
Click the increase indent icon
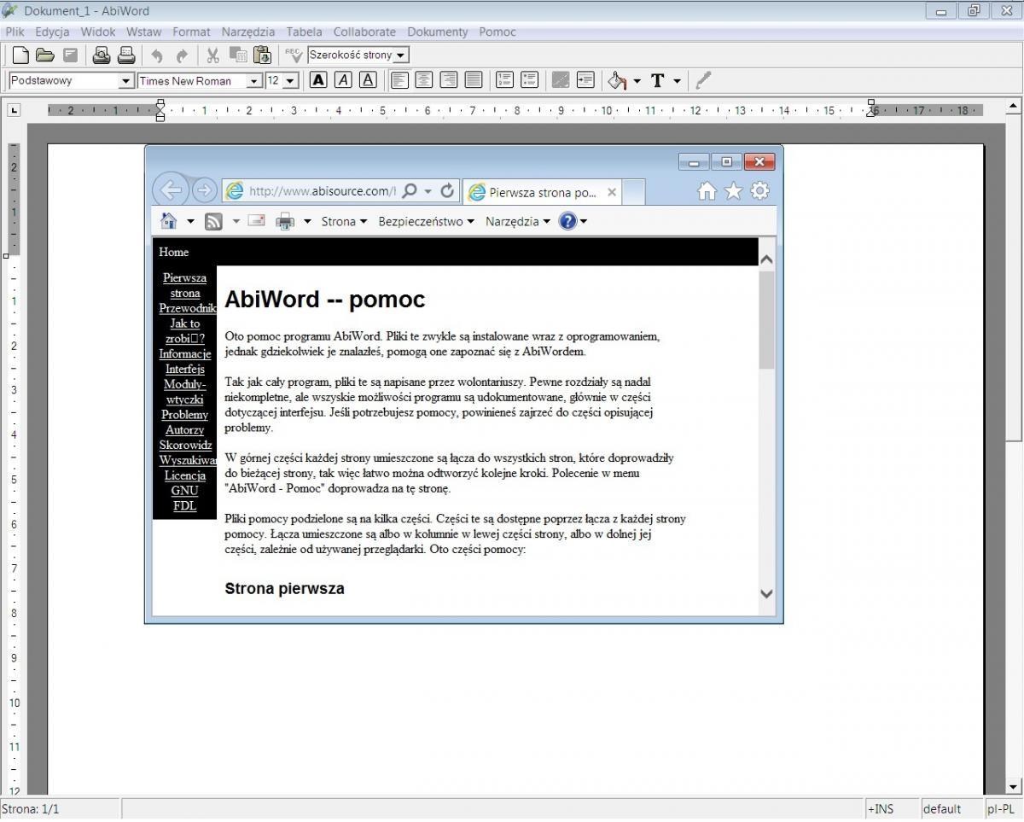click(x=585, y=80)
